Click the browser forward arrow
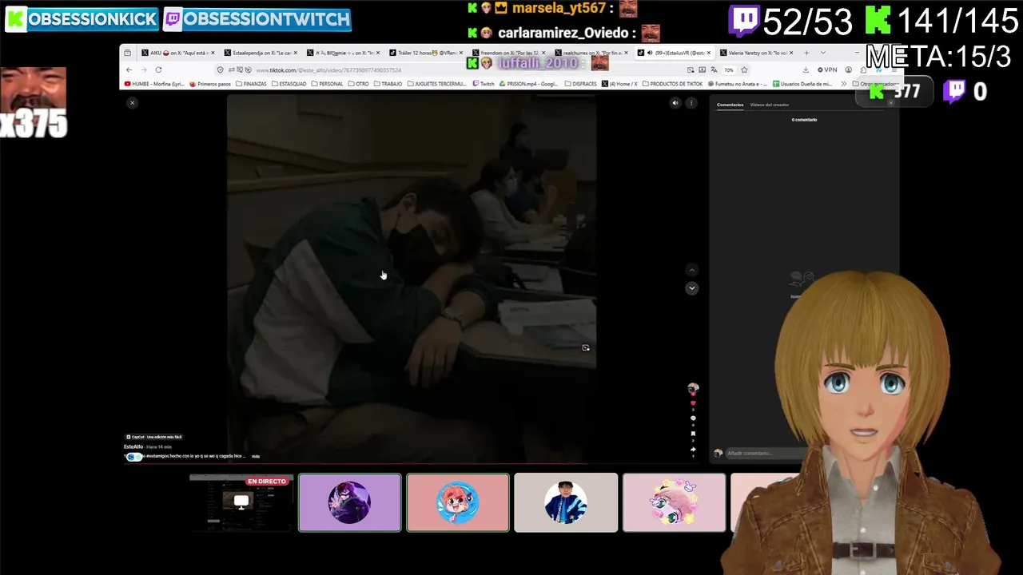The image size is (1023, 575). click(x=144, y=69)
